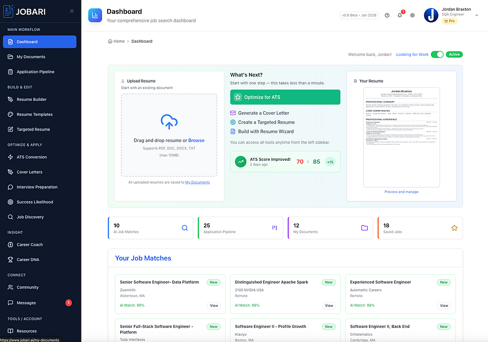The image size is (488, 342).
Task: Click the Jobari logo icon
Action: pyautogui.click(x=9, y=11)
